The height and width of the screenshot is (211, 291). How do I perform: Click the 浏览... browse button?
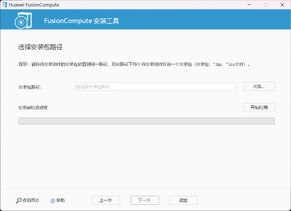click(x=259, y=86)
